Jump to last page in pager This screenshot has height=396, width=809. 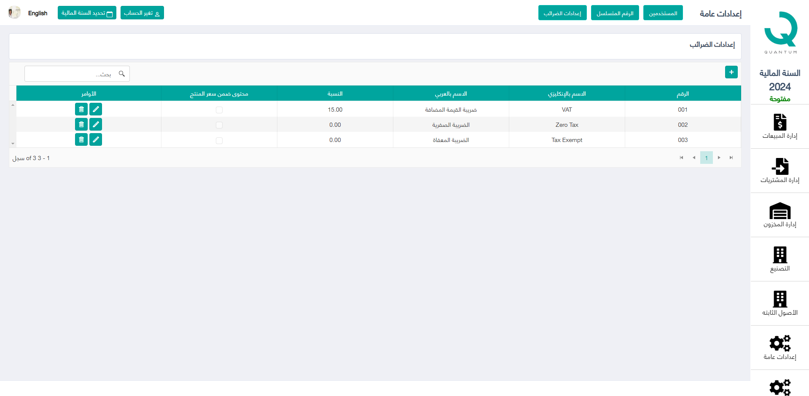[731, 158]
